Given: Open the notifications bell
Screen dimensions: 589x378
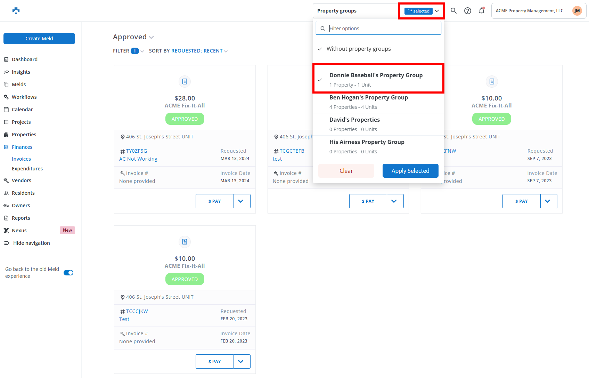Looking at the screenshot, I should click(482, 11).
